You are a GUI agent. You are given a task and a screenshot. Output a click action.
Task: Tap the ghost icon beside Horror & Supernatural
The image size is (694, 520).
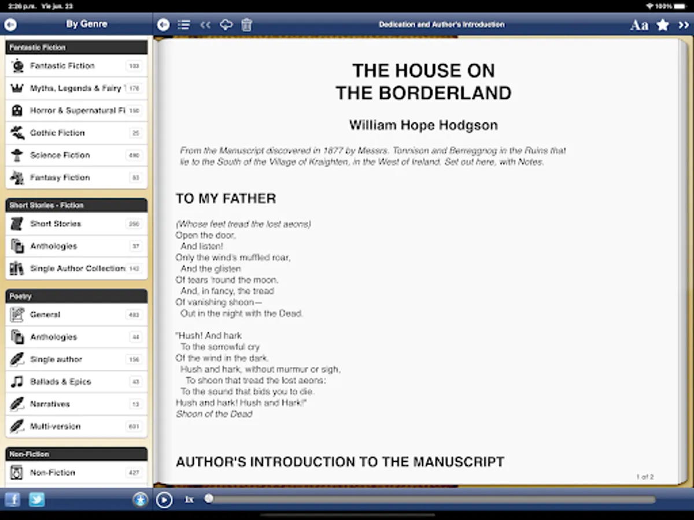pyautogui.click(x=17, y=110)
